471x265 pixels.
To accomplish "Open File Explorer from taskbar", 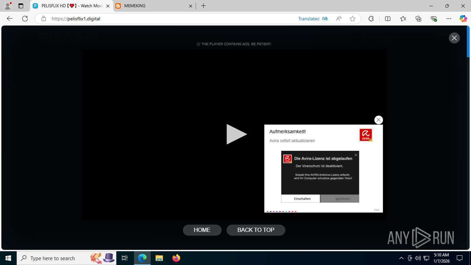I will pyautogui.click(x=159, y=258).
